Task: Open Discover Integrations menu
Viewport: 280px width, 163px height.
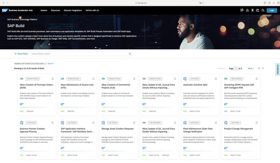Action: pyautogui.click(x=73, y=10)
